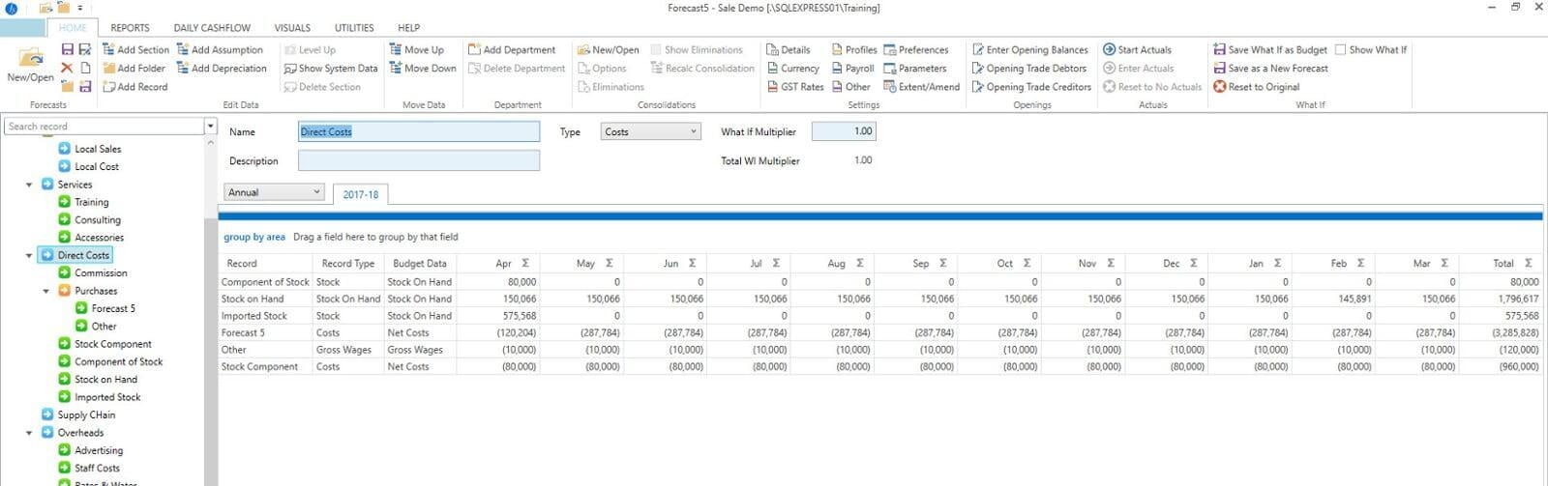Select the 2017-18 year tab

360,194
